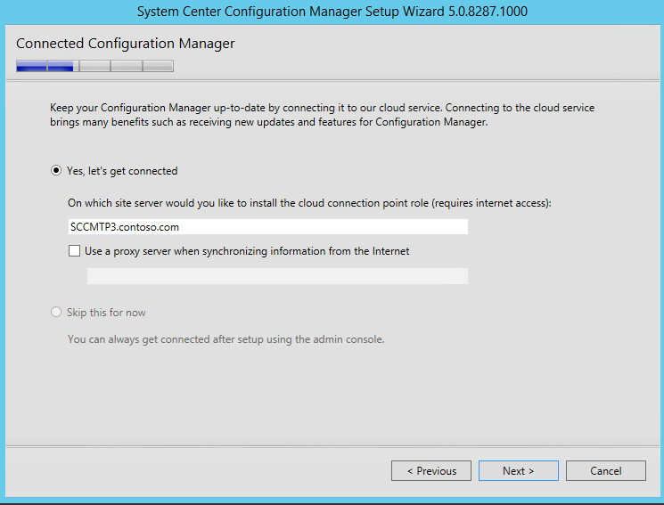This screenshot has width=664, height=505.
Task: Click the cloud service description paragraph
Action: [x=323, y=115]
